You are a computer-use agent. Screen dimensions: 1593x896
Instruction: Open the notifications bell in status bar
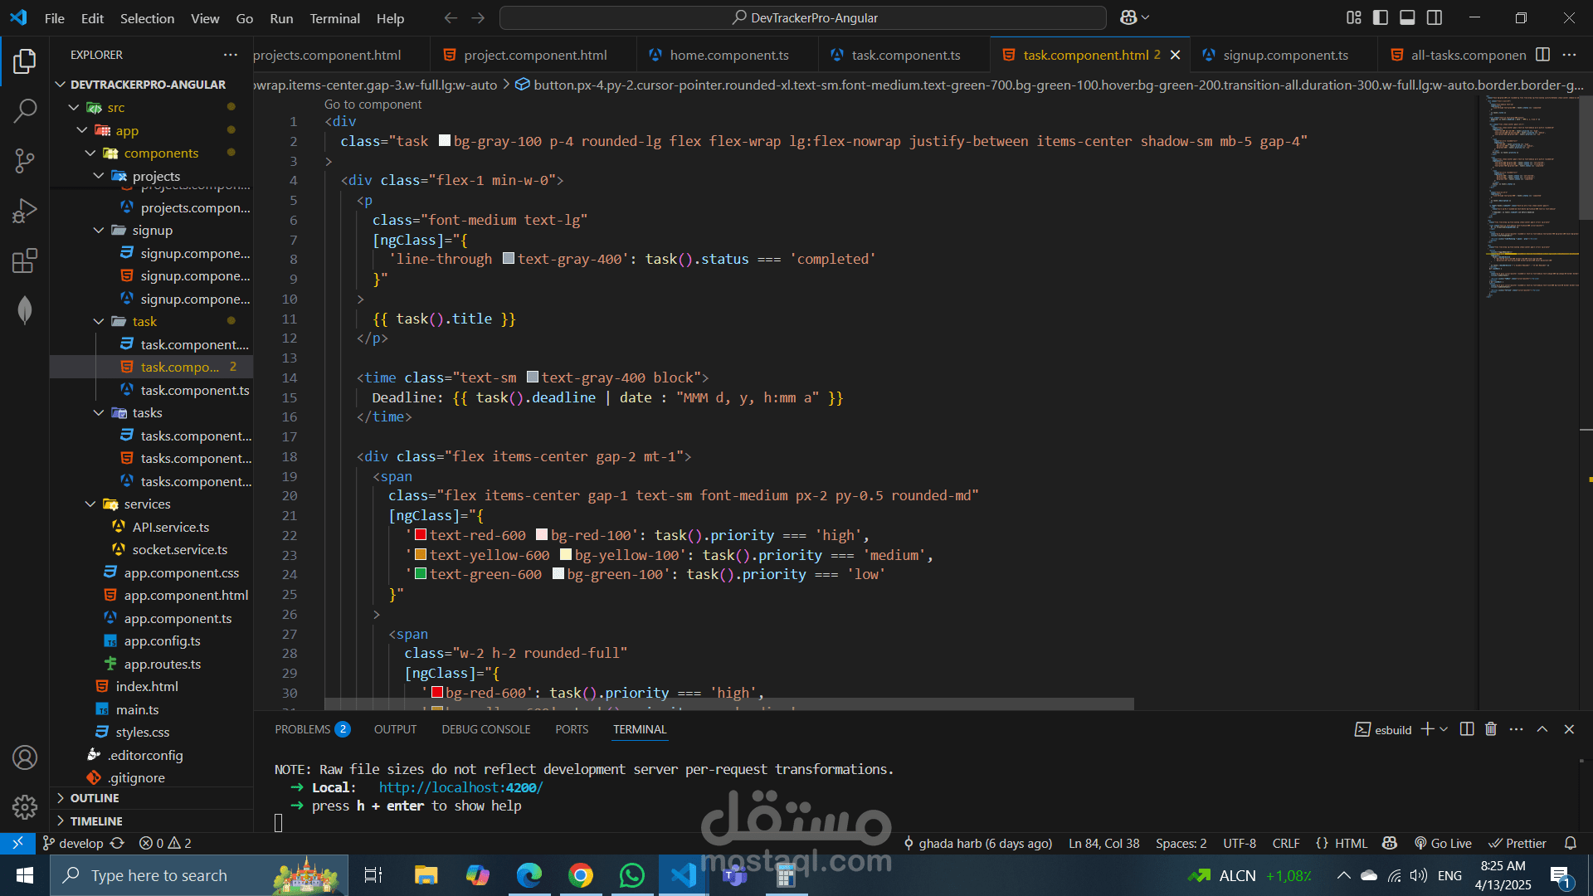(x=1570, y=843)
